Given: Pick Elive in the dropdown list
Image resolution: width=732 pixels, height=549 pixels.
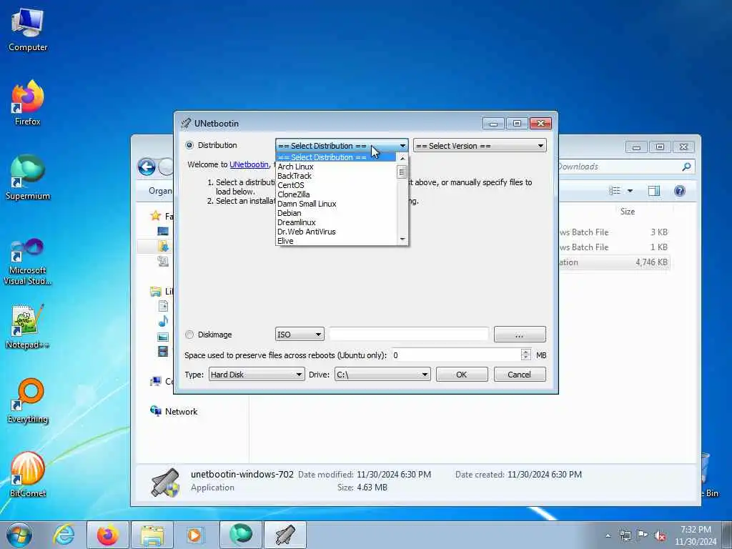Looking at the screenshot, I should coord(336,241).
